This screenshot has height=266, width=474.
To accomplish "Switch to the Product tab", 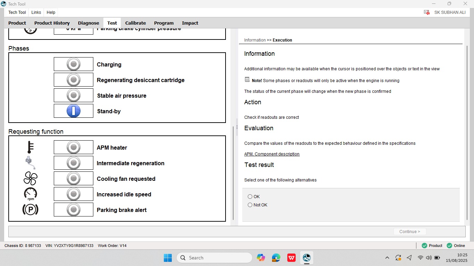I will pyautogui.click(x=17, y=23).
